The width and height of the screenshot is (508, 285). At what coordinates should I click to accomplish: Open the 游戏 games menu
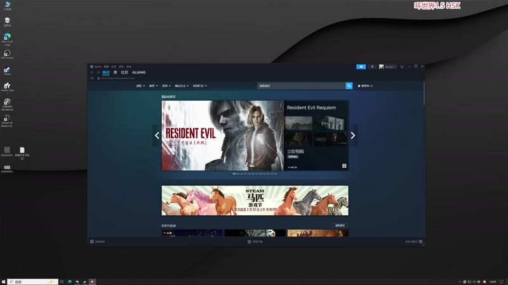tap(121, 66)
